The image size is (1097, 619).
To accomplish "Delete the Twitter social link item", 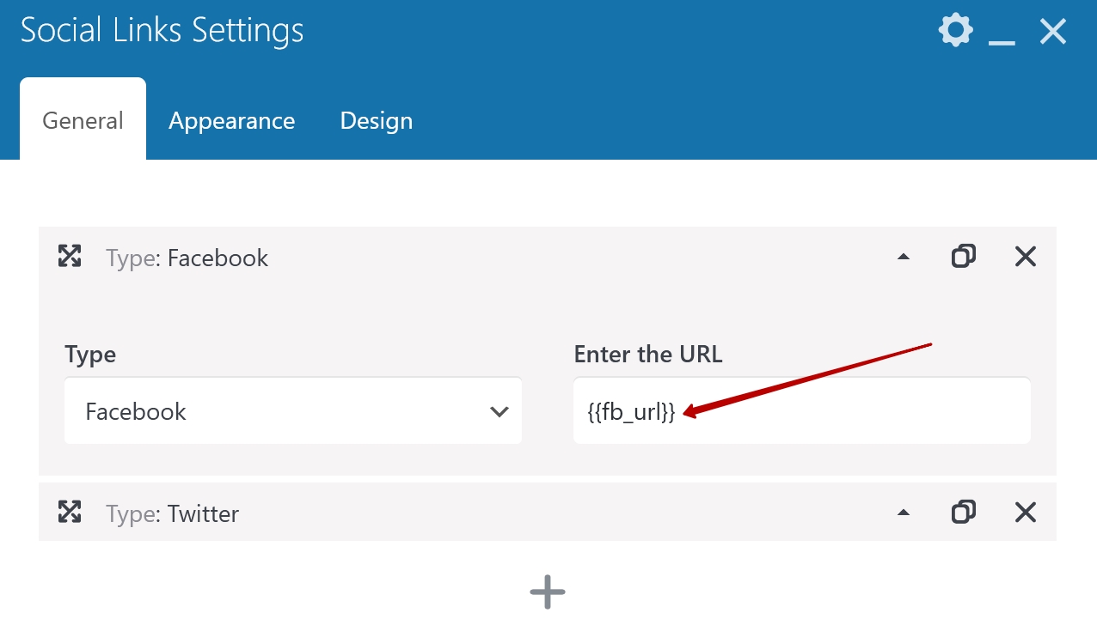I will pos(1026,512).
